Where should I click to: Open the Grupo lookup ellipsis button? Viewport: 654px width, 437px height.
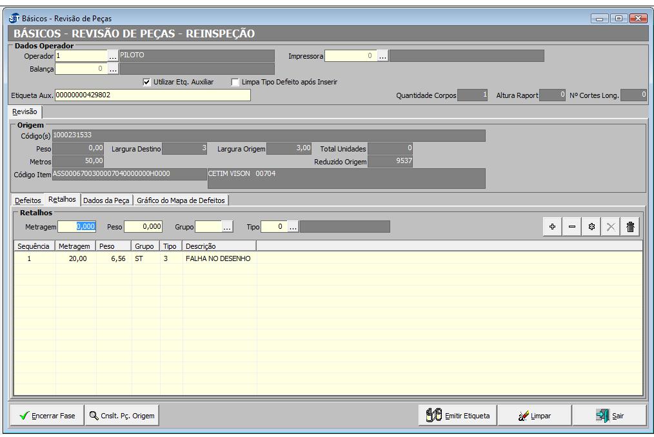[x=227, y=227]
